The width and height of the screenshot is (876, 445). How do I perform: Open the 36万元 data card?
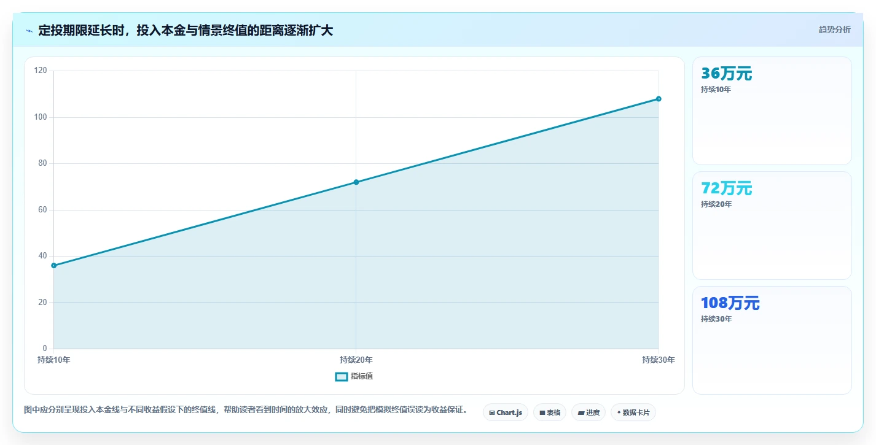click(772, 110)
